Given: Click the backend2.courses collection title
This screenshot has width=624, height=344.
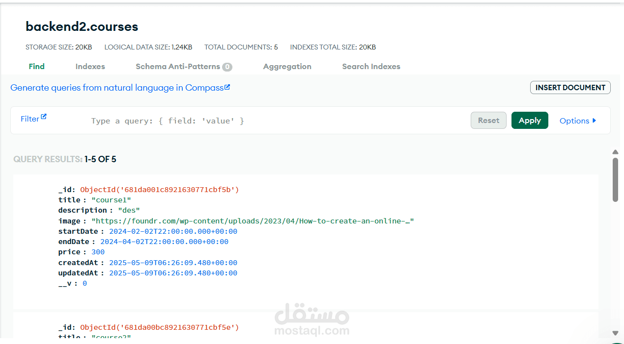Looking at the screenshot, I should pyautogui.click(x=82, y=26).
